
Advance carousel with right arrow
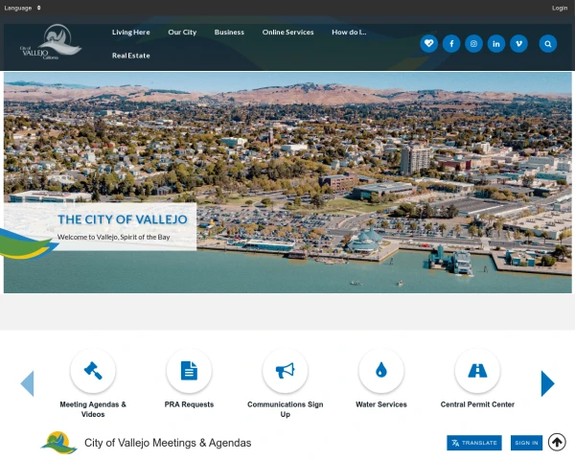click(x=547, y=383)
